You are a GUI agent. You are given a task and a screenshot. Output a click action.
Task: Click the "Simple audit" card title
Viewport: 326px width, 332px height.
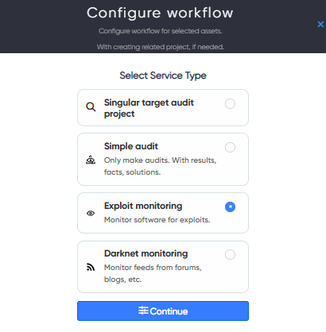(131, 146)
